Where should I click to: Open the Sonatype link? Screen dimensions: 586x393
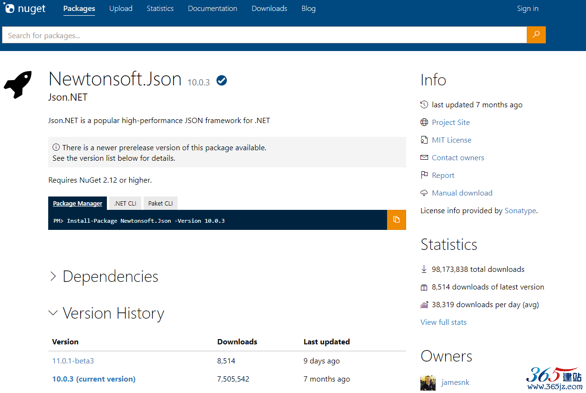coord(520,210)
